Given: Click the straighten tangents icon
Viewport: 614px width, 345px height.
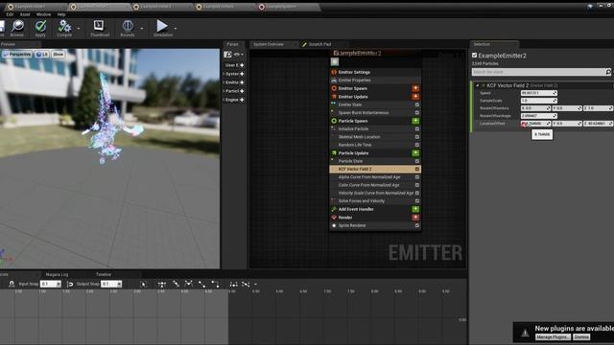Looking at the screenshot, I should coord(246,285).
